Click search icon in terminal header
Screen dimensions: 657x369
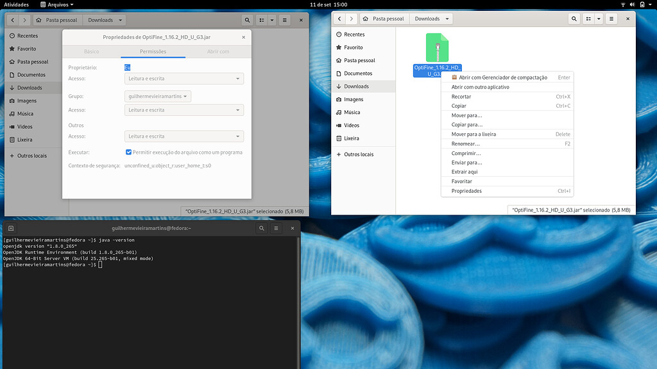click(x=262, y=228)
